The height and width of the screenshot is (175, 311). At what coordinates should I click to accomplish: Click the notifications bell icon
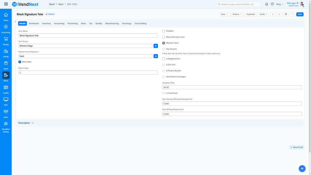point(267,4)
